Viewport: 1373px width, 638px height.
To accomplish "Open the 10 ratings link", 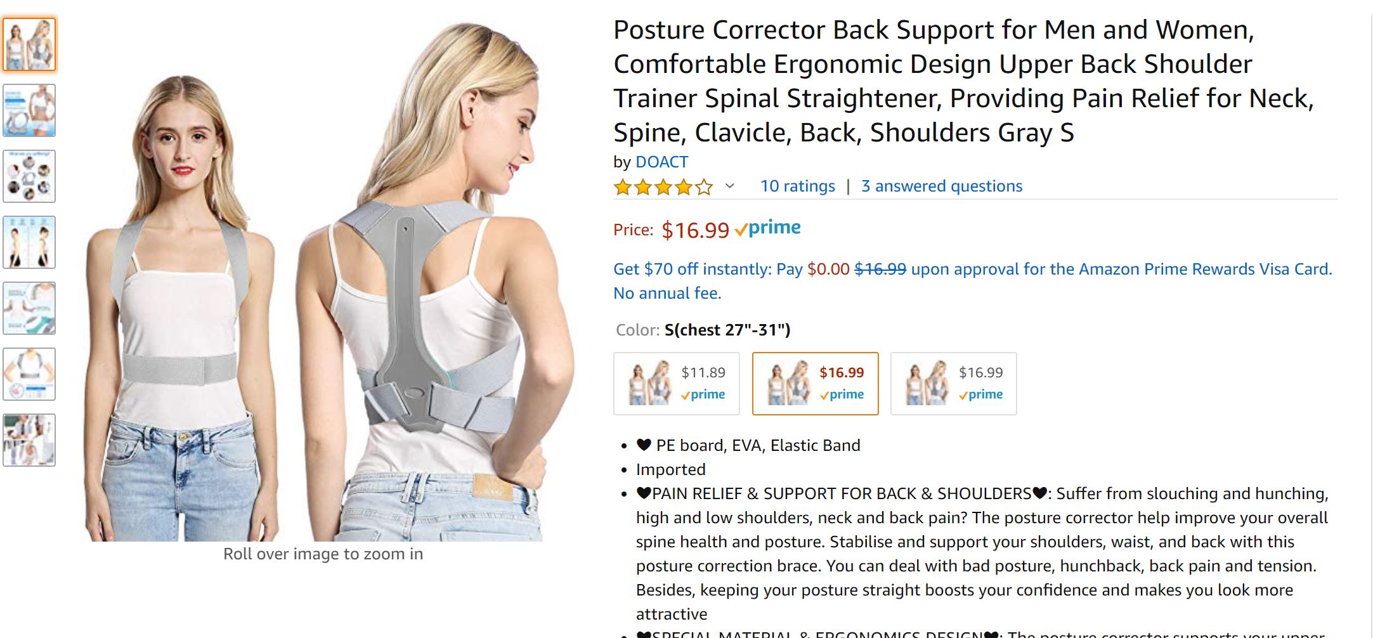I will click(798, 186).
